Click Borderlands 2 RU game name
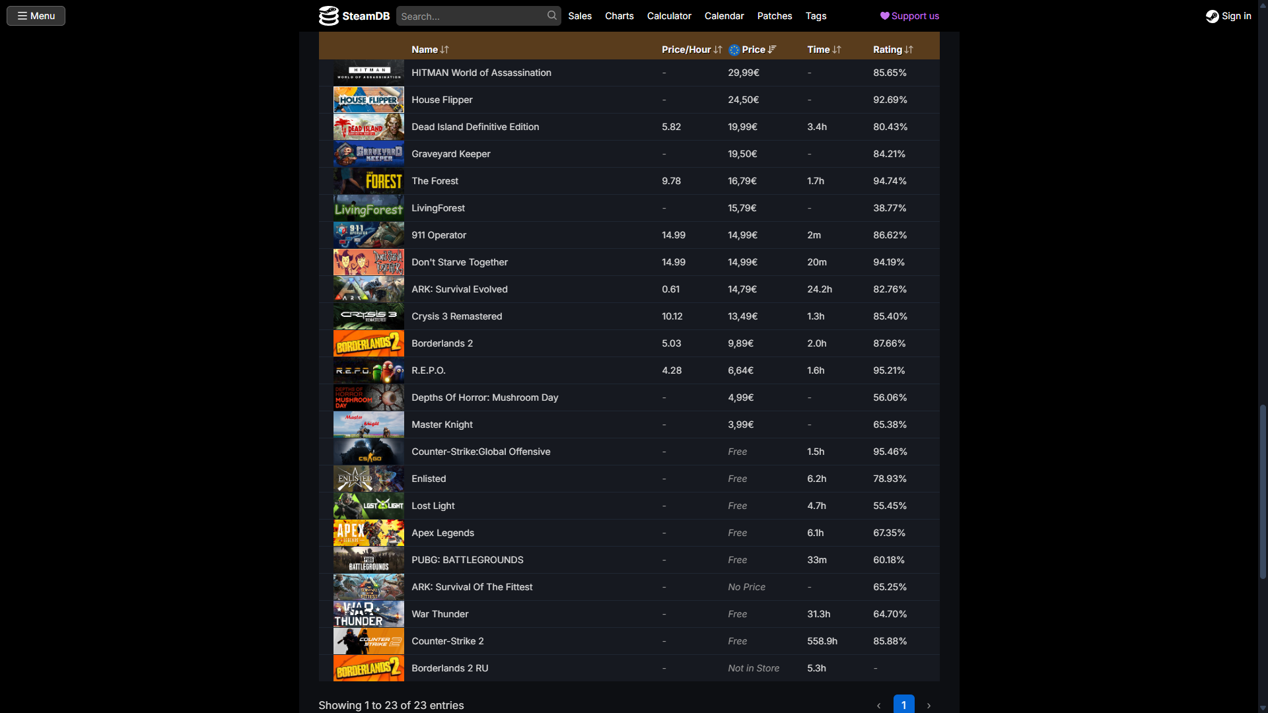1268x713 pixels. click(450, 668)
